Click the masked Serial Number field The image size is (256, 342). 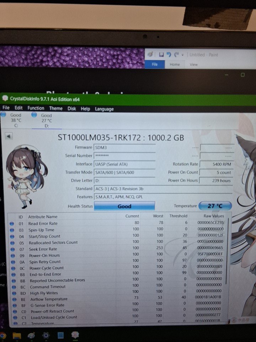tap(124, 156)
